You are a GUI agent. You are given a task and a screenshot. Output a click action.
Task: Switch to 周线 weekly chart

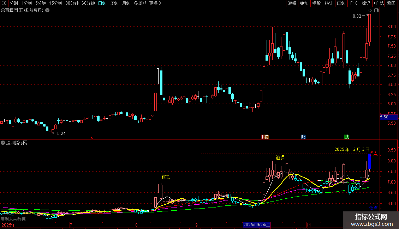coord(114,3)
